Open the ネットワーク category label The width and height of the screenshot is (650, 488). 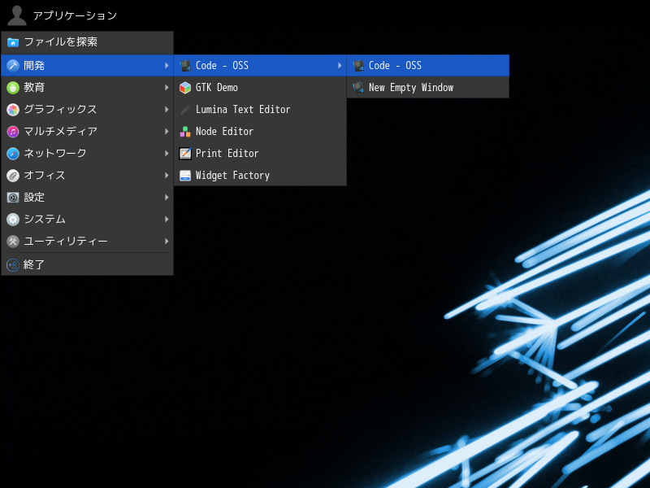coord(55,154)
